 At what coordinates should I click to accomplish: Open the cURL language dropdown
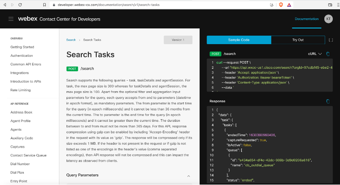tap(315, 54)
